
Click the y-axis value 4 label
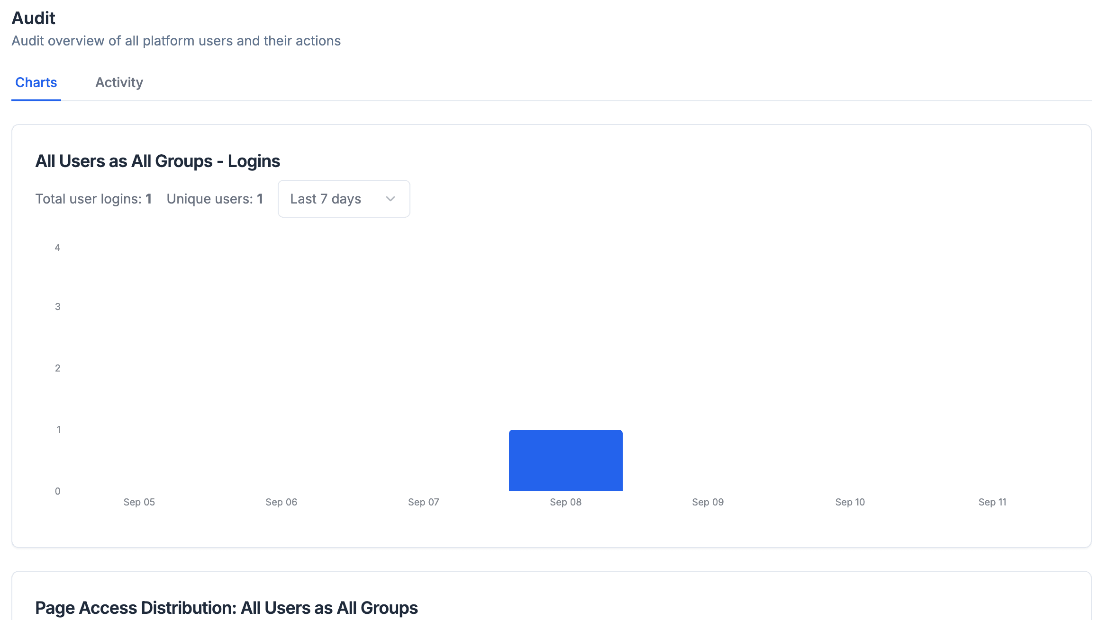[57, 248]
